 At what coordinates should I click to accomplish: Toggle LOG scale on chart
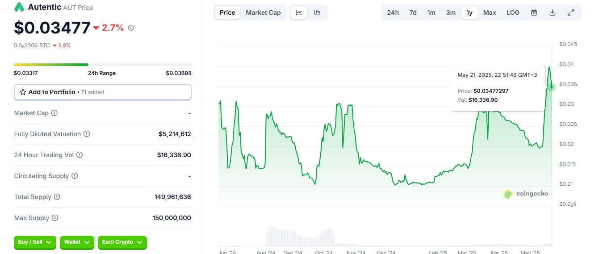tap(513, 12)
